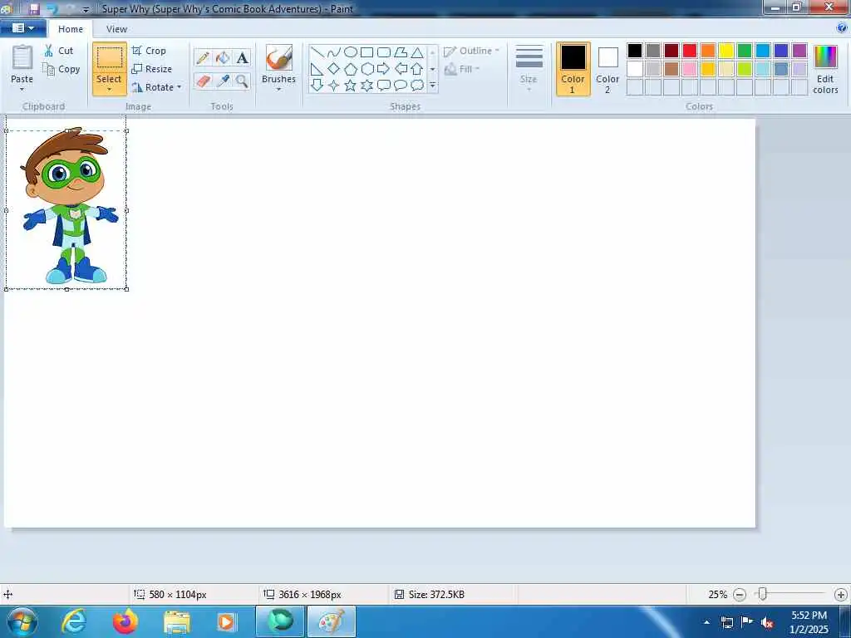Viewport: 851px width, 638px height.
Task: Open Internet Explorer from the taskbar
Action: tap(74, 621)
